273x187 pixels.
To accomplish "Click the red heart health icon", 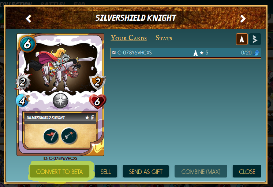I will coord(97,102).
